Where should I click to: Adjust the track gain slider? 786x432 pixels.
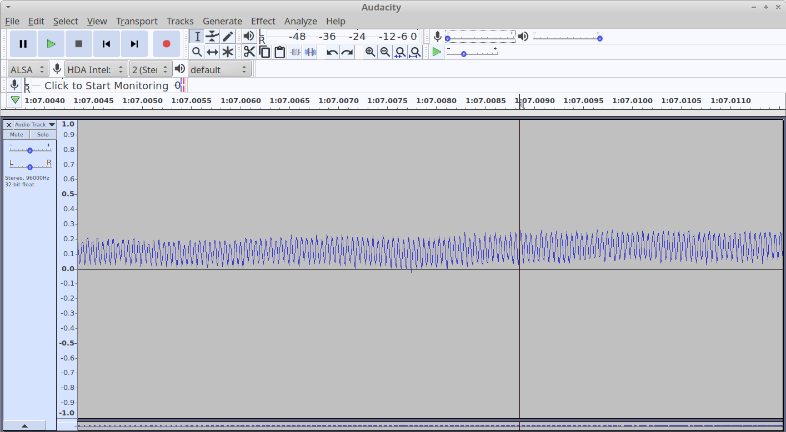point(30,150)
